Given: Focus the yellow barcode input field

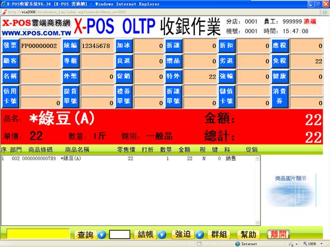Looking at the screenshot, I should (x=38, y=234).
